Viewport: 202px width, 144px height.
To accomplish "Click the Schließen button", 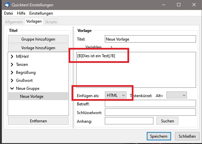I will pyautogui.click(x=187, y=136).
